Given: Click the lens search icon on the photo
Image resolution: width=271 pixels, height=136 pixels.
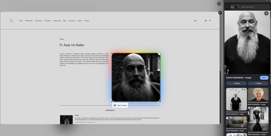Looking at the screenshot, I should [x=228, y=70].
